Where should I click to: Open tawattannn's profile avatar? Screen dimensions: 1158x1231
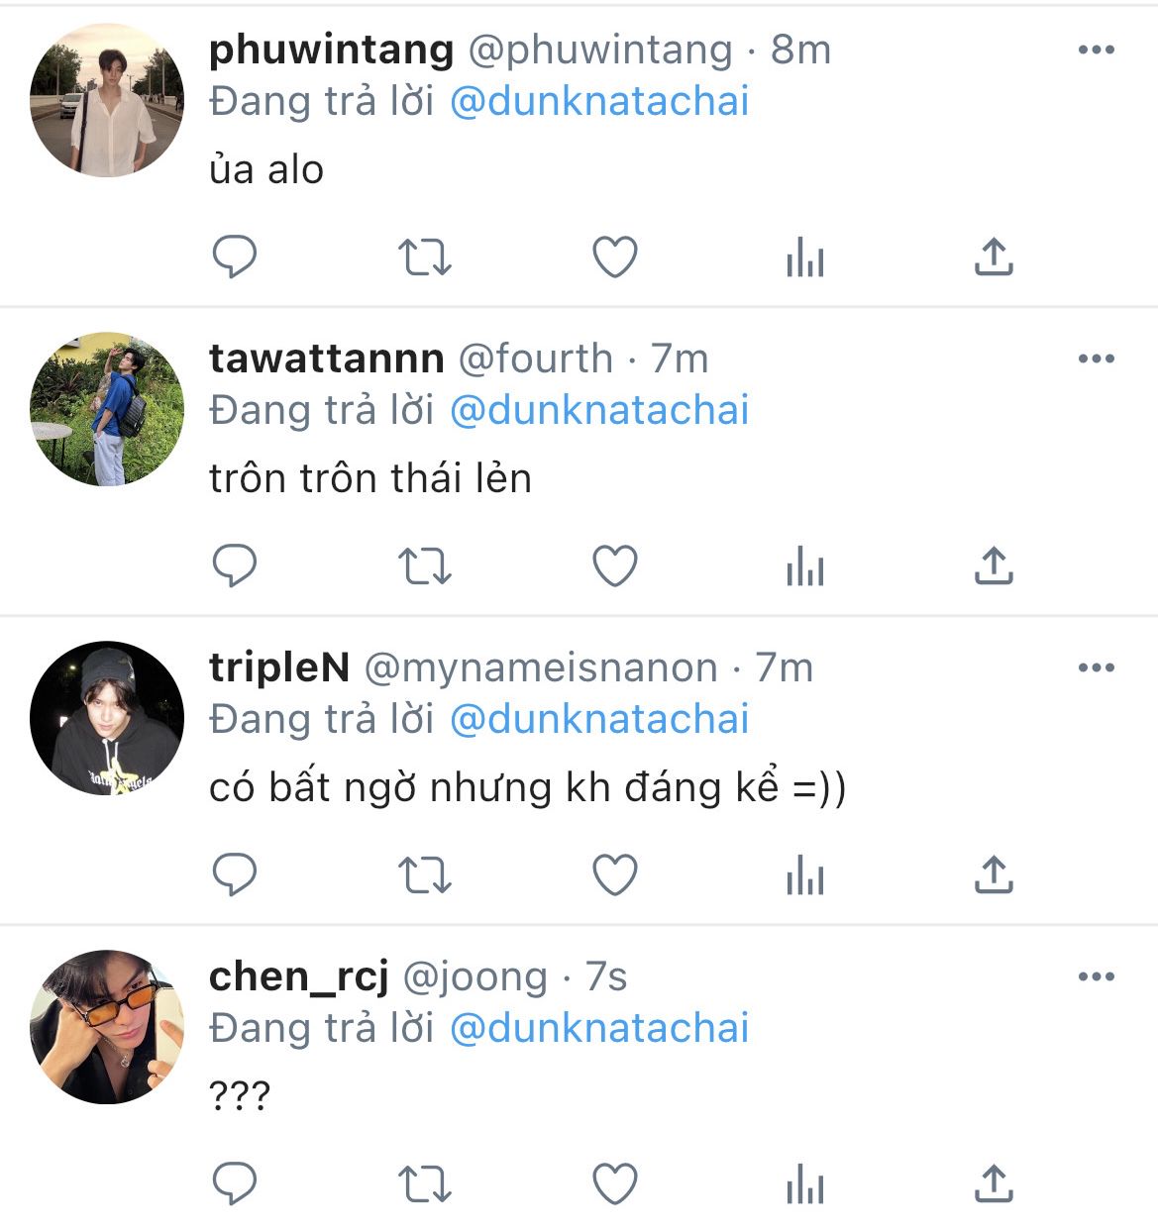(x=107, y=409)
